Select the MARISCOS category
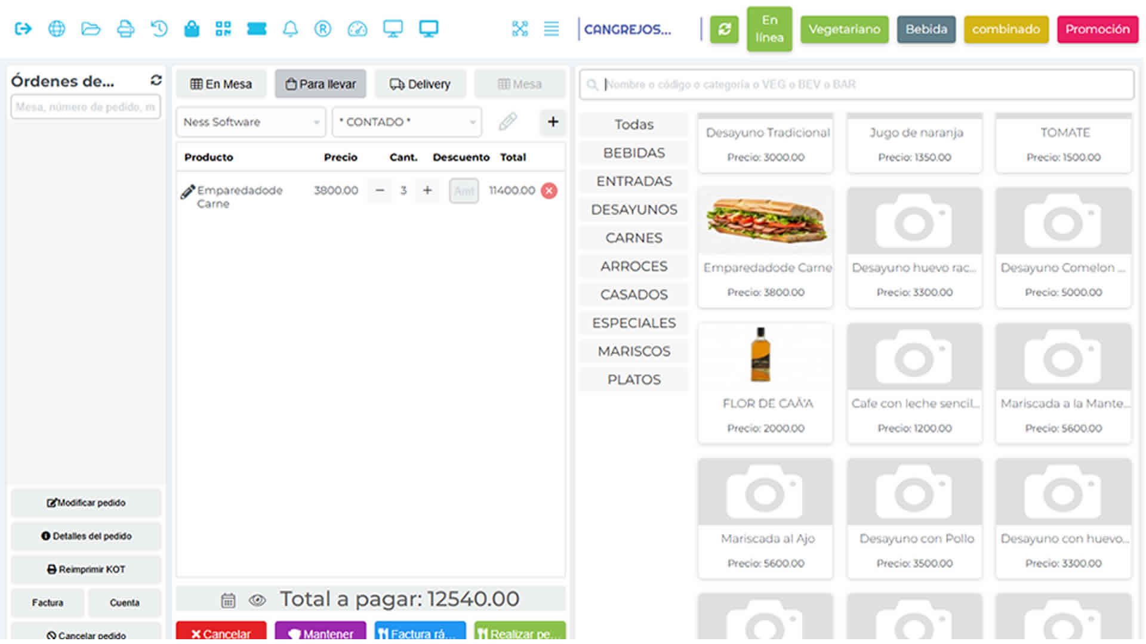 (634, 351)
